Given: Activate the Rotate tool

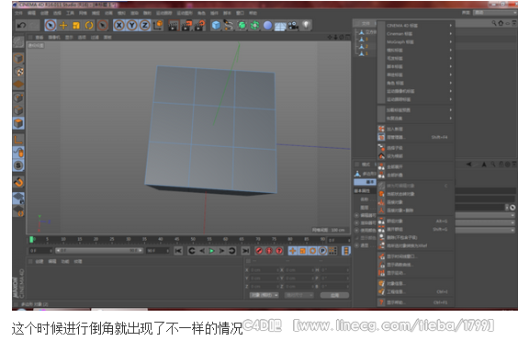Looking at the screenshot, I should coord(89,25).
